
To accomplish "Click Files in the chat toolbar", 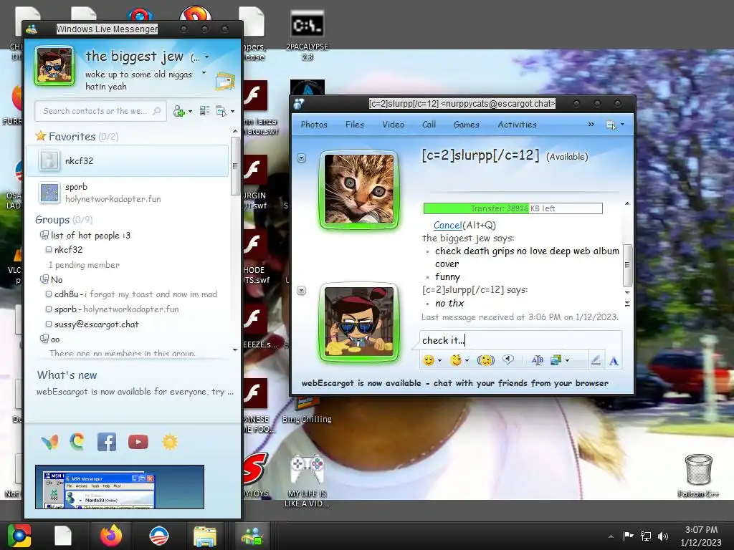I will pos(354,125).
